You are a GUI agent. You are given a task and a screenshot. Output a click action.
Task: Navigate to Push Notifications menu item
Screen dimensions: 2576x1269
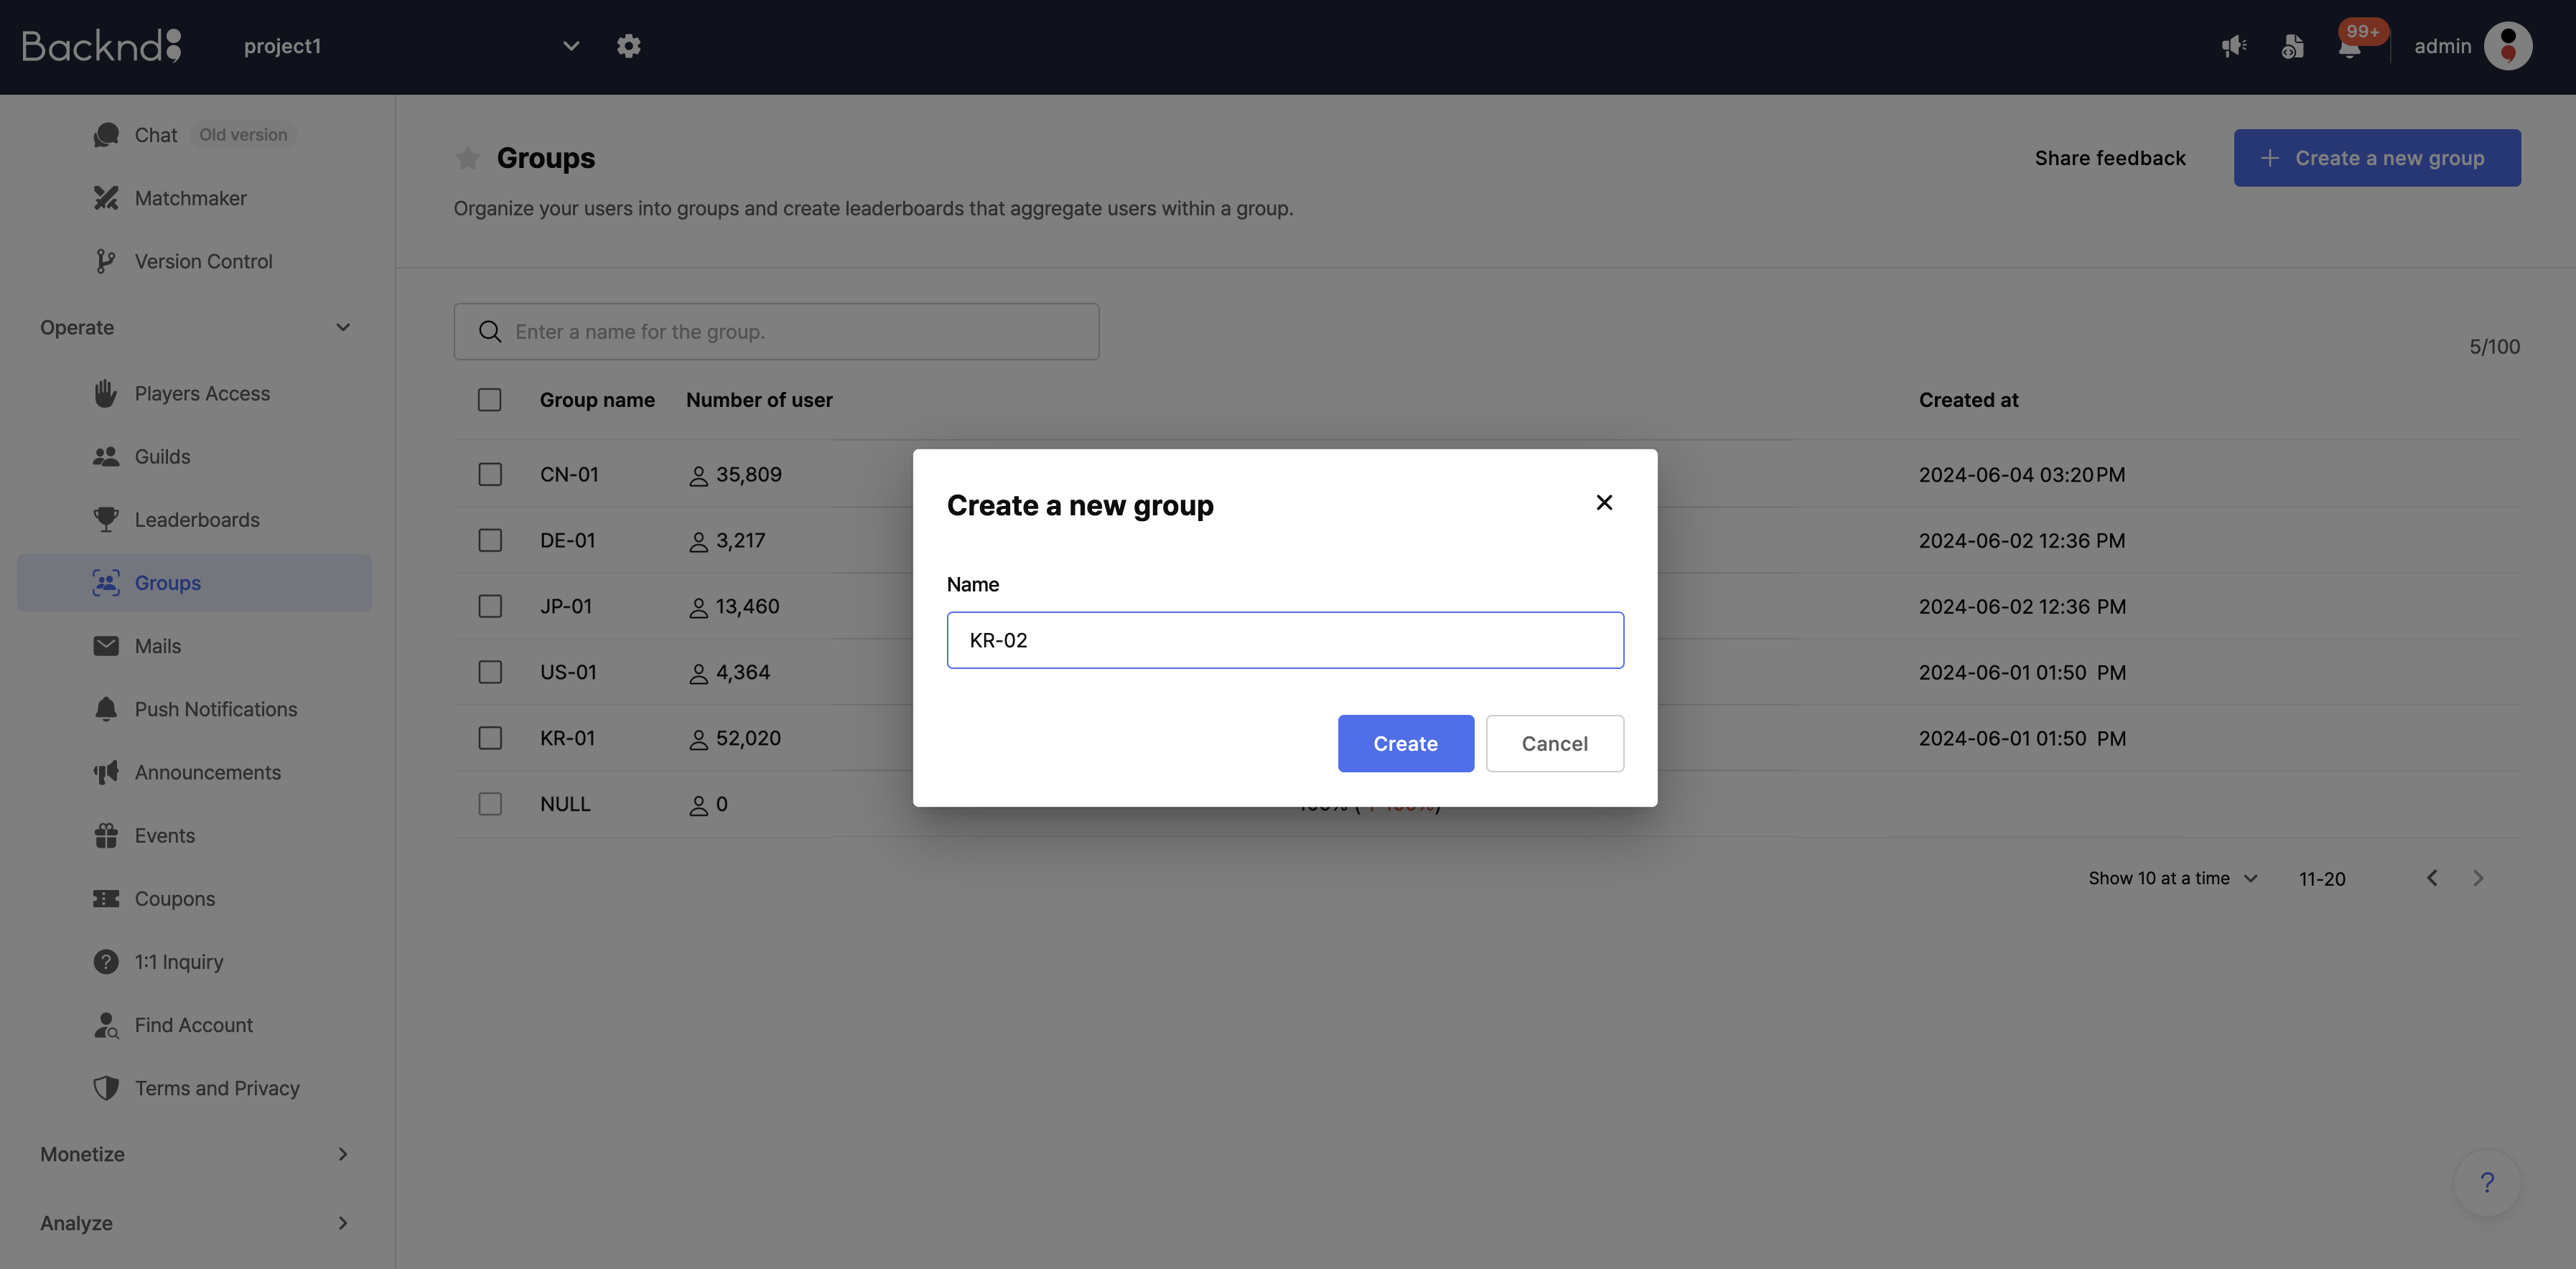215,709
